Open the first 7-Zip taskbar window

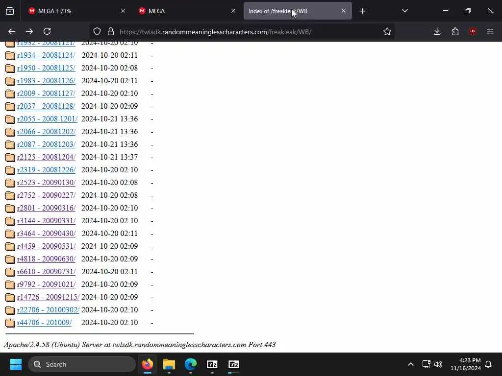(x=212, y=364)
